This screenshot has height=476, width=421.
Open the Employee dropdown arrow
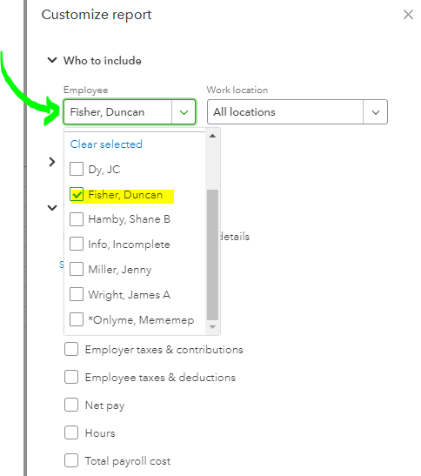(x=184, y=112)
